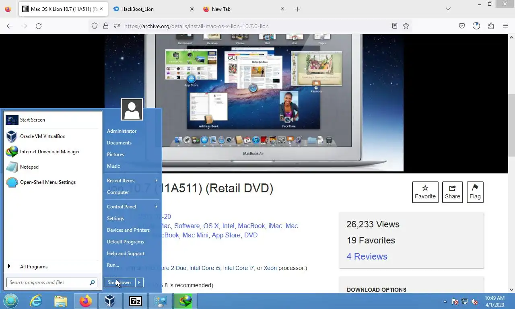Open Firefox application menu
515x309 pixels.
pos(505,26)
